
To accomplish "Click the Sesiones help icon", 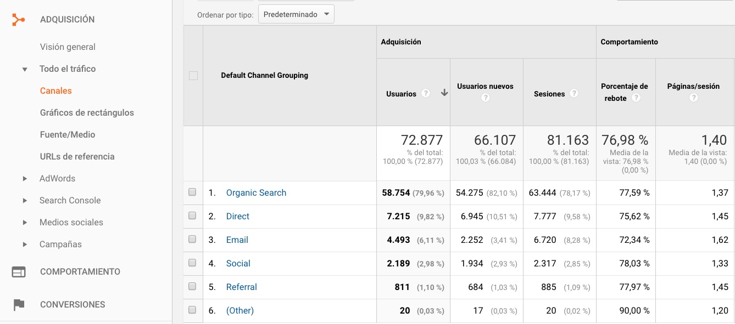I will 574,93.
